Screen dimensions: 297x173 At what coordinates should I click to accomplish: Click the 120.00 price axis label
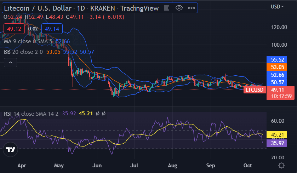tap(279, 27)
